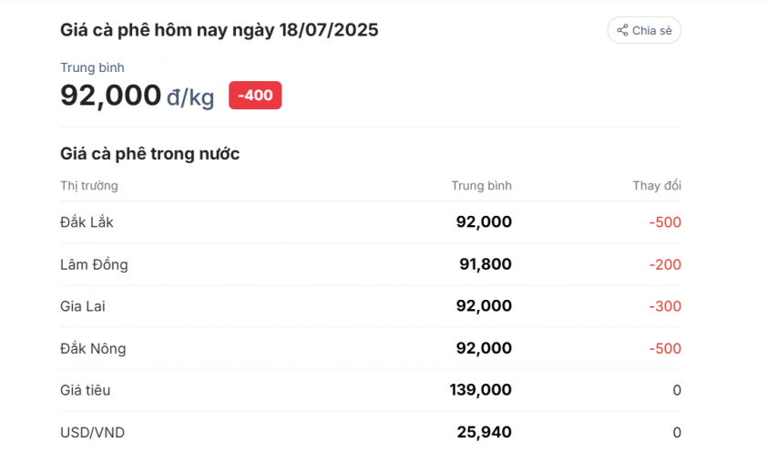Select the Giá cà phê trong nước heading
This screenshot has height=453, width=767.
coord(149,153)
